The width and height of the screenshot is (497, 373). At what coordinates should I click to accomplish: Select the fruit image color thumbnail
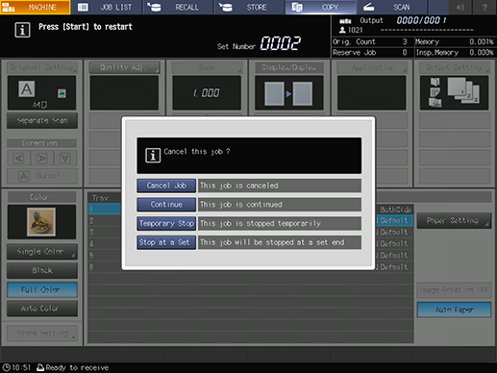click(x=41, y=222)
